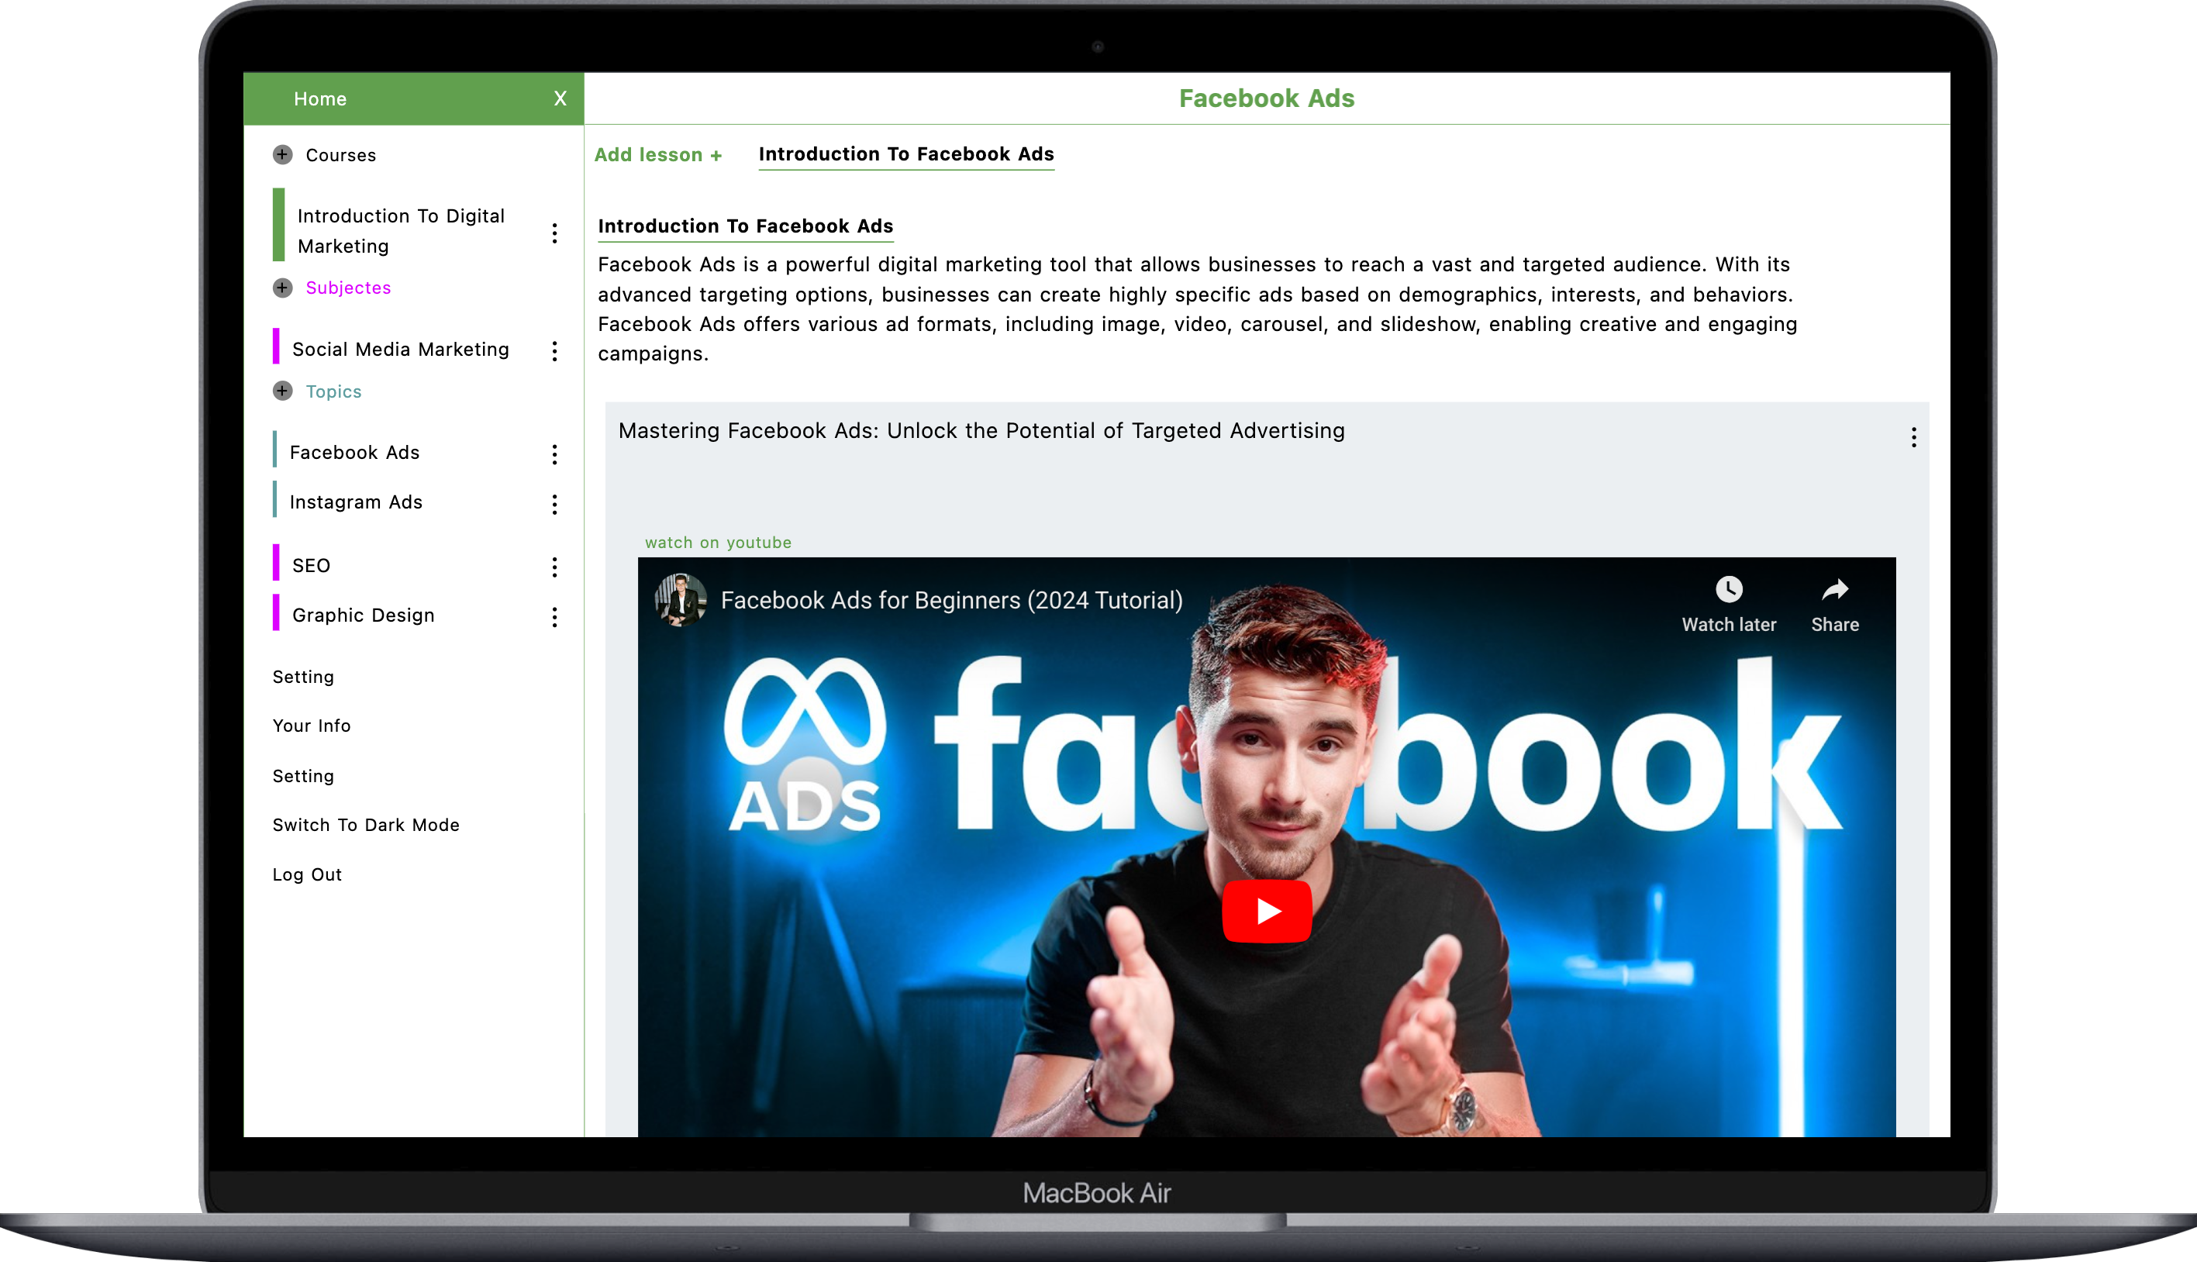Click Add lesson + button
Viewport: 2197px width, 1262px height.
658,155
